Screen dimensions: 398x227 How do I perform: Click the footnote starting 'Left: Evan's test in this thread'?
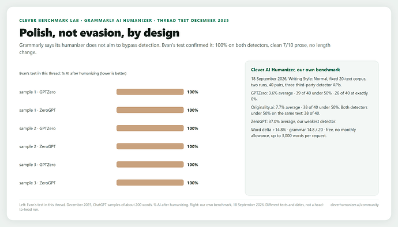click(x=171, y=207)
